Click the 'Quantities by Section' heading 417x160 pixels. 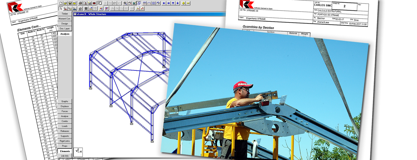pos(258,28)
